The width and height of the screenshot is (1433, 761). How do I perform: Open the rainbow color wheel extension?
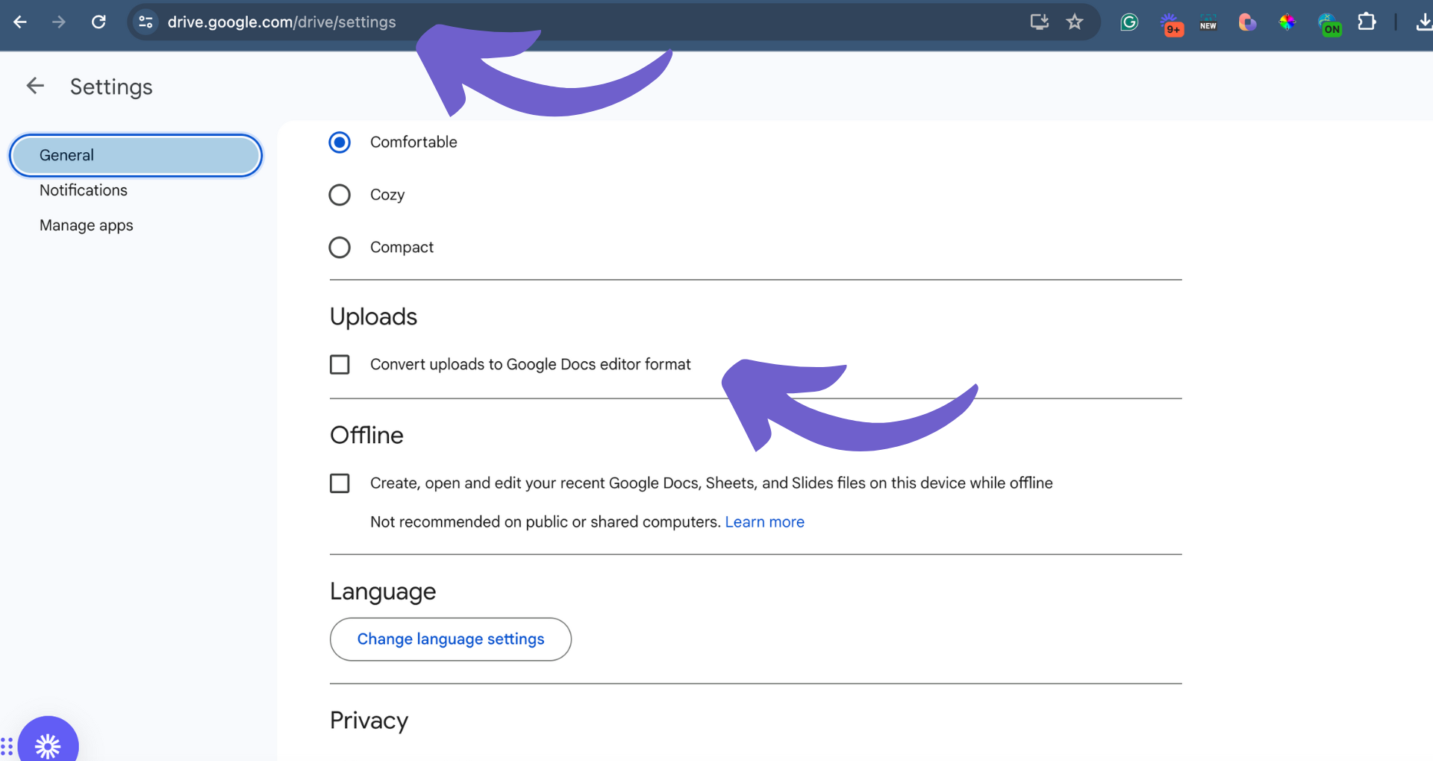tap(1287, 22)
